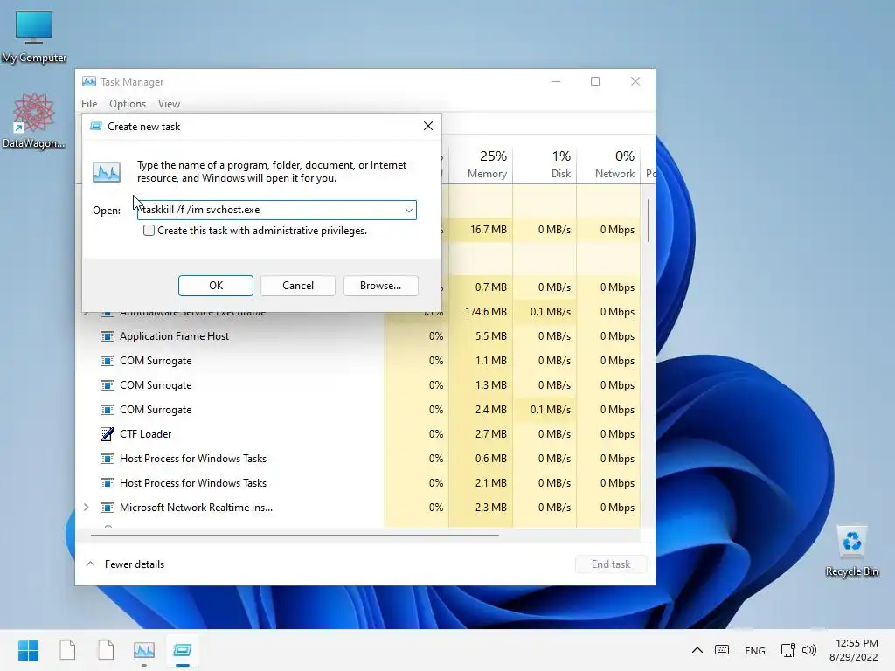Sort by Network column header

coord(608,163)
